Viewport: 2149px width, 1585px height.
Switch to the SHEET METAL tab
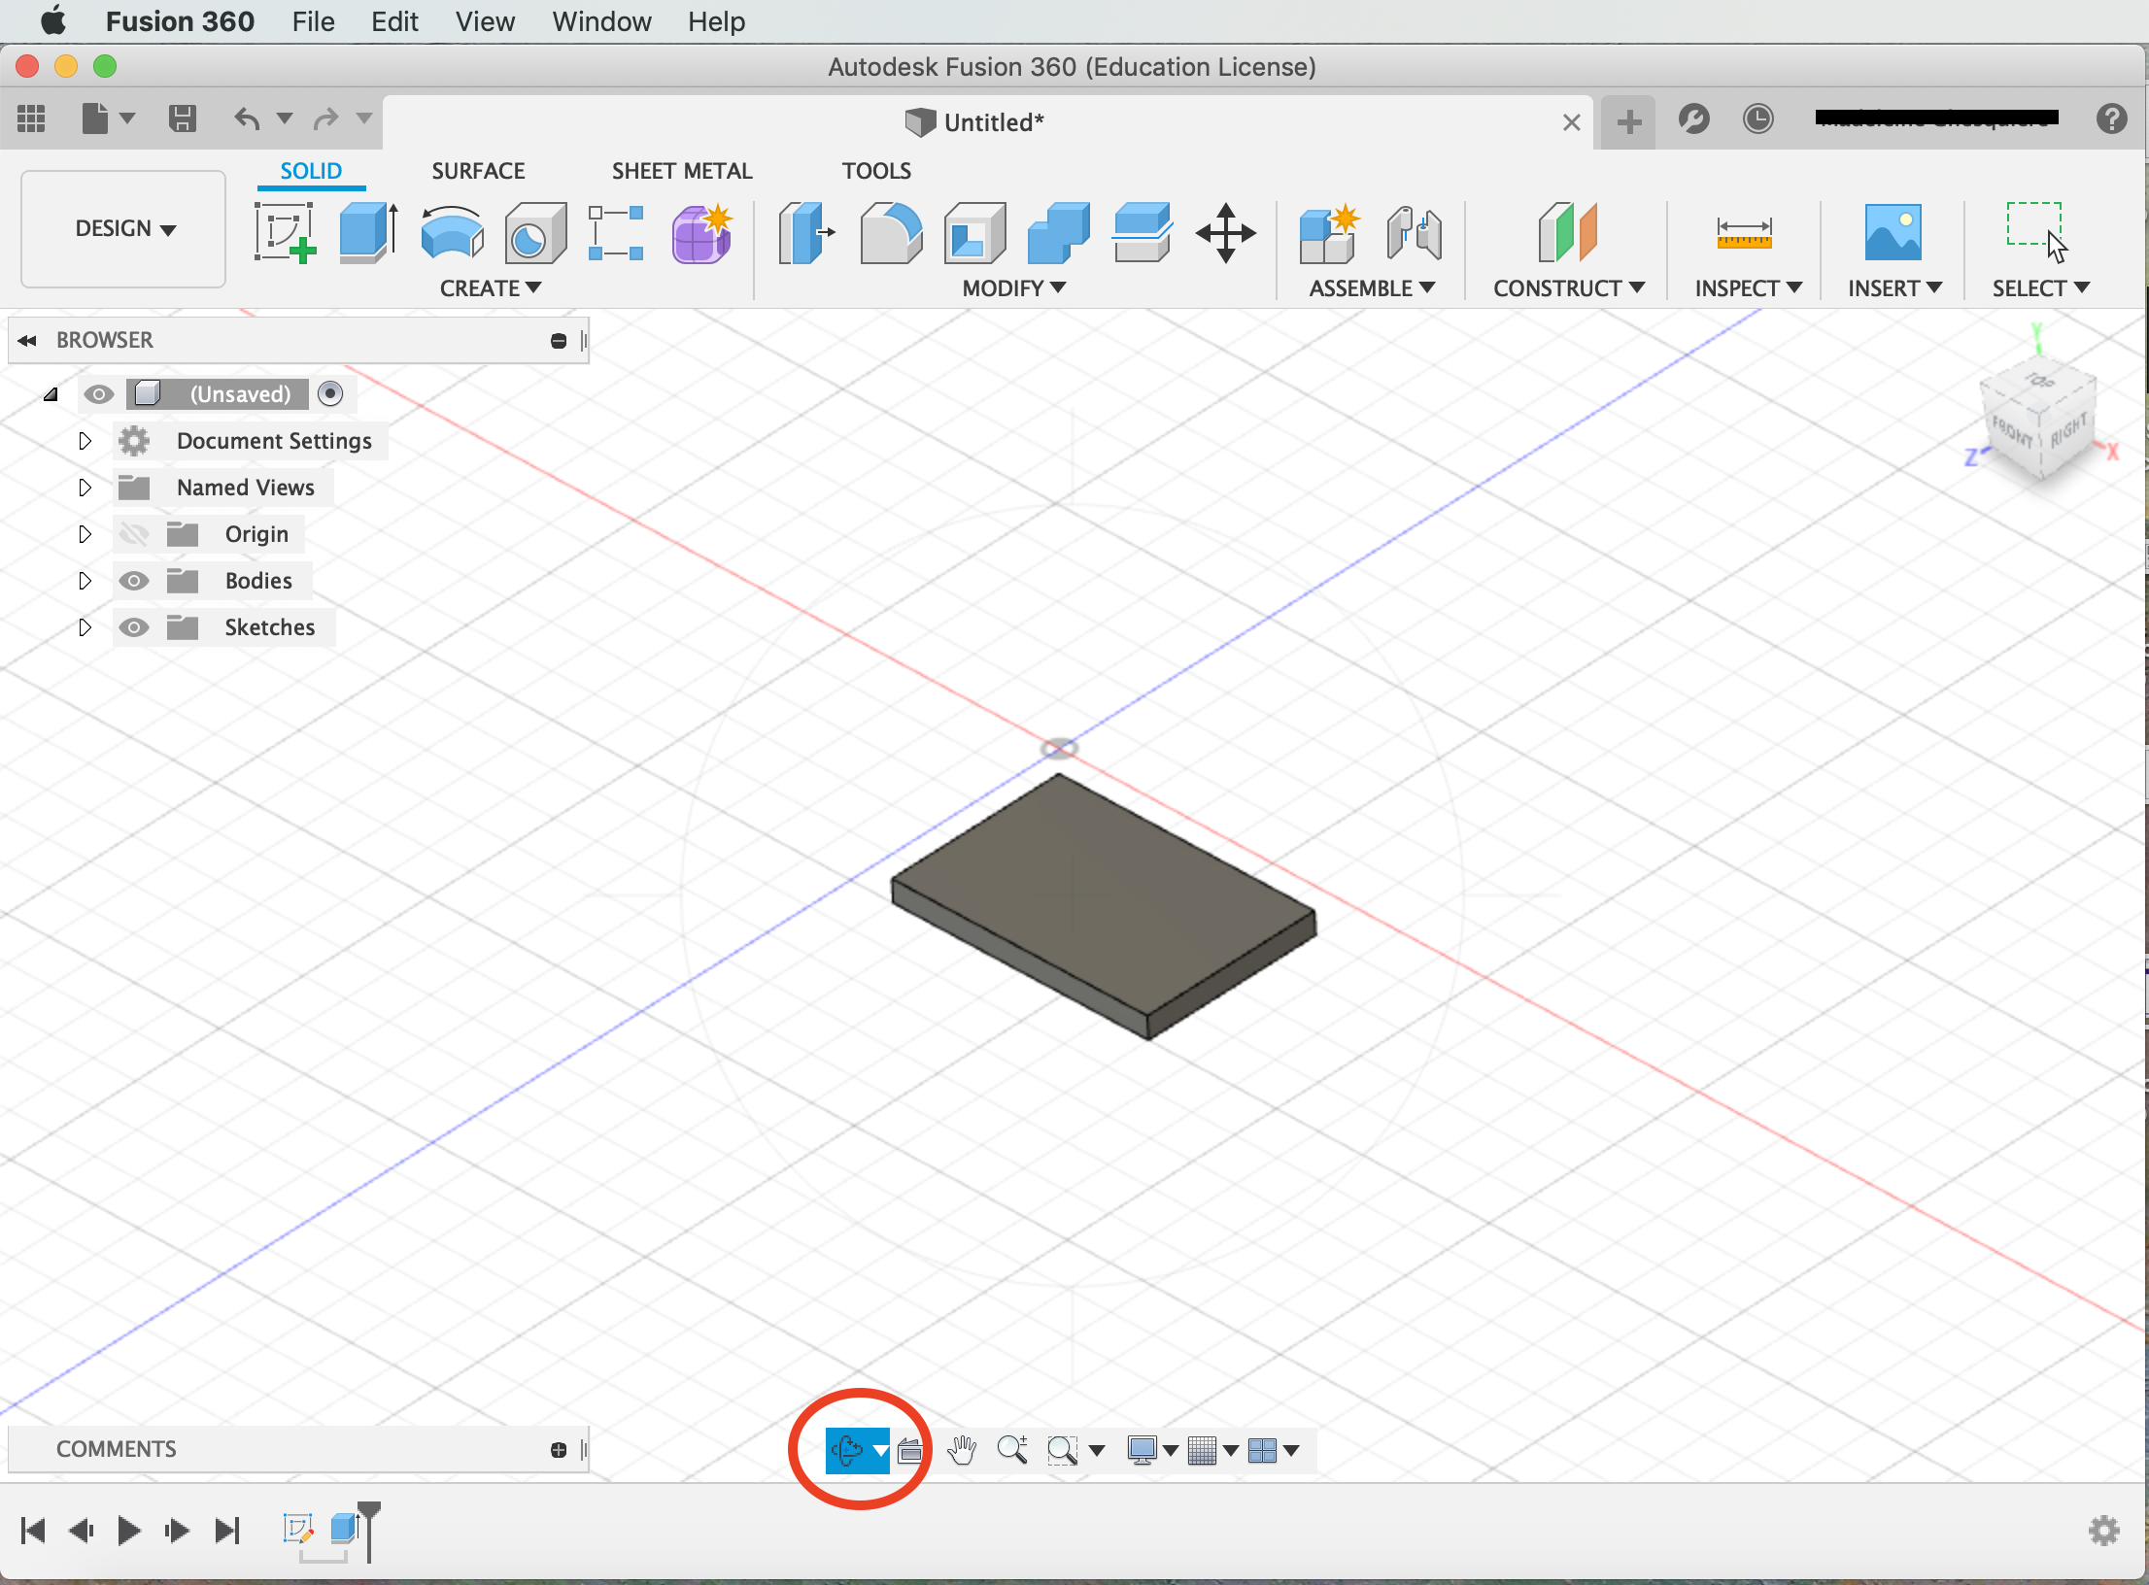point(682,171)
